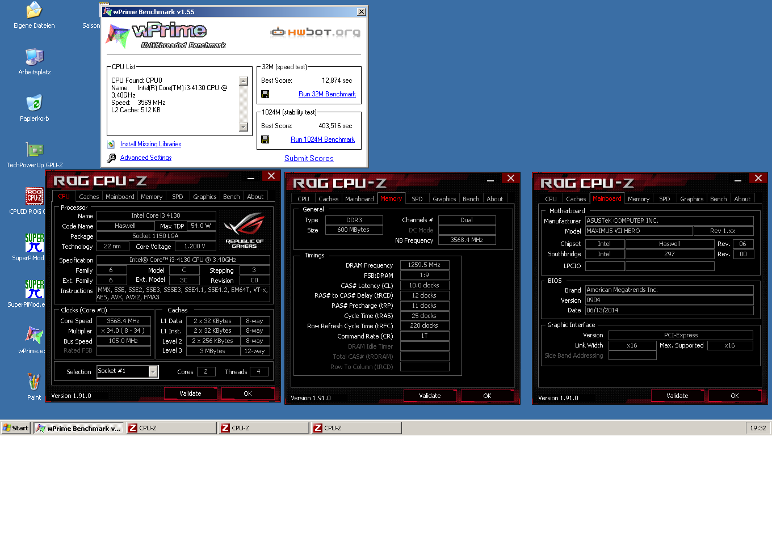Click Install Missing Libraries page icon
The height and width of the screenshot is (538, 772).
click(x=111, y=145)
